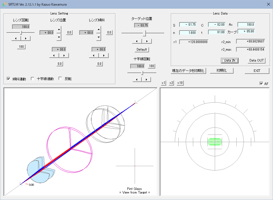Click the EXIT button
This screenshot has height=200, width=273.
coord(257,70)
